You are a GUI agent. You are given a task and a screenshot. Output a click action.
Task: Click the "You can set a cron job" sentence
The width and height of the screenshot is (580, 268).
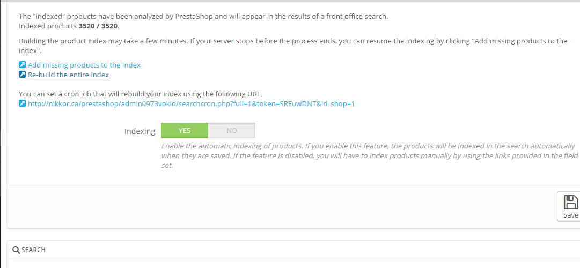tap(140, 94)
